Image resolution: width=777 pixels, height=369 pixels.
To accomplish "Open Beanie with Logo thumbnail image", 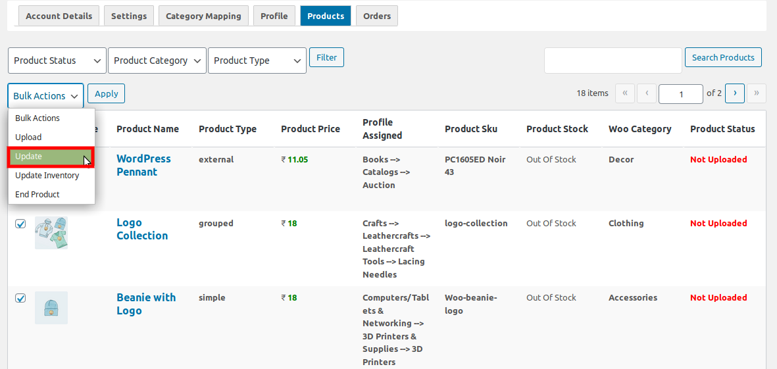I will (x=51, y=308).
